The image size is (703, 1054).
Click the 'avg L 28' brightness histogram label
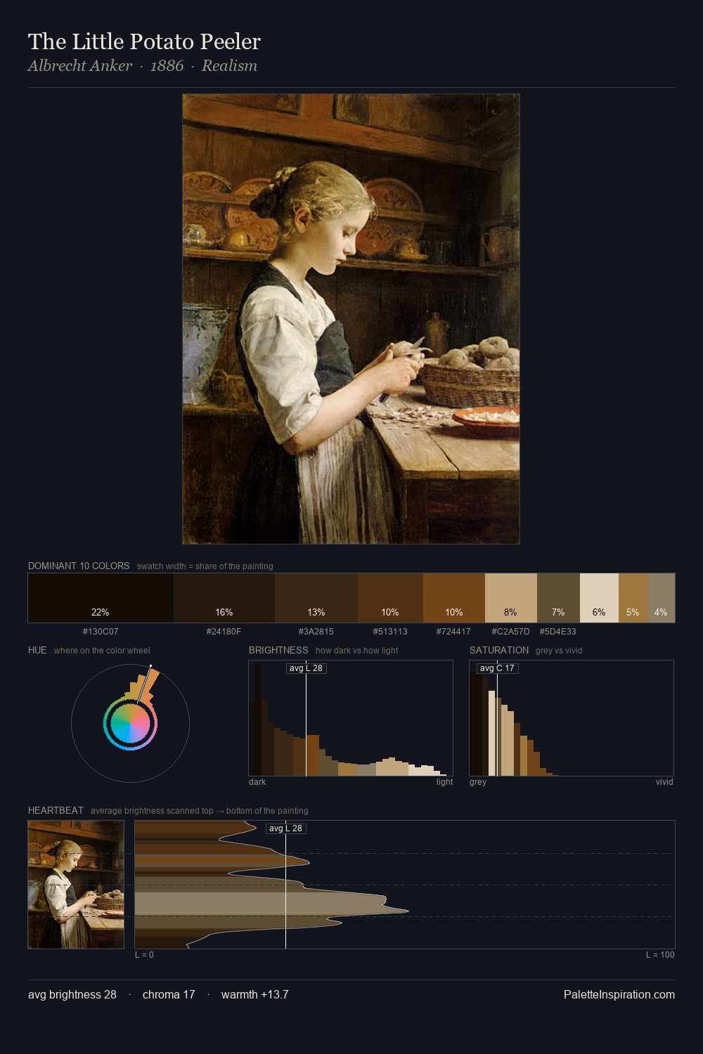tap(306, 668)
